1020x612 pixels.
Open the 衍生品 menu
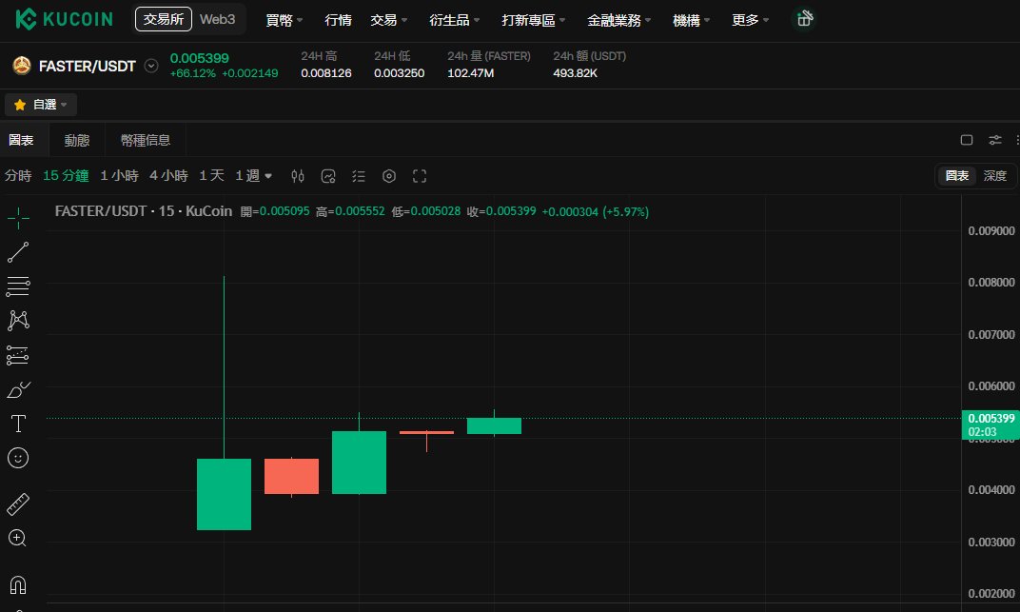[455, 19]
